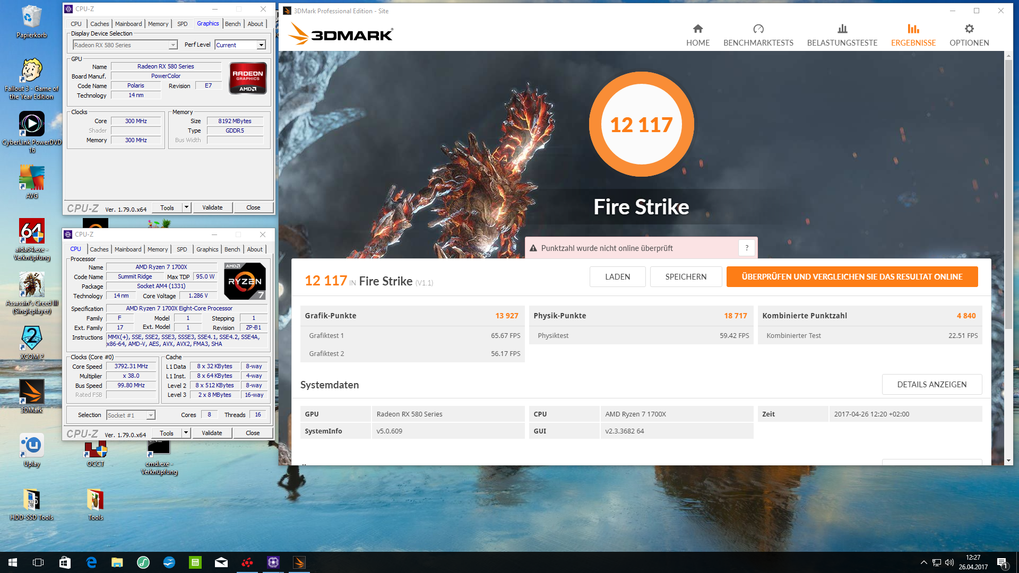Open the Tools dropdown arrow in the lower CPU-Z window
The width and height of the screenshot is (1019, 573).
pos(186,433)
